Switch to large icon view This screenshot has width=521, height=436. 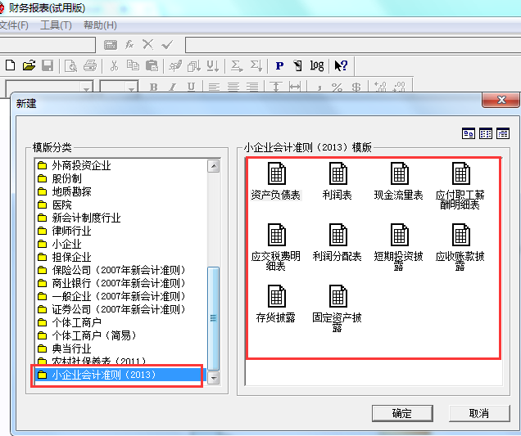[469, 133]
